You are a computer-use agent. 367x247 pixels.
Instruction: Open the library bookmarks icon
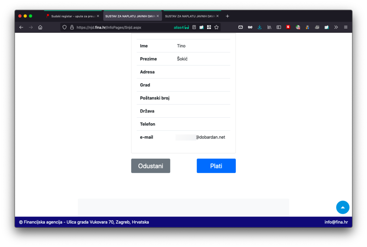(x=269, y=27)
